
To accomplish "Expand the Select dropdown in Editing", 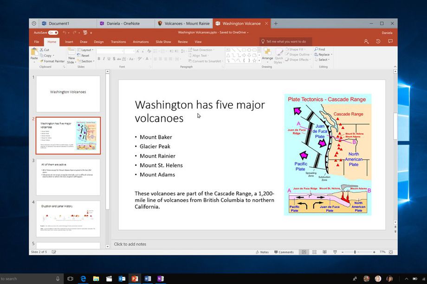I will 322,59.
